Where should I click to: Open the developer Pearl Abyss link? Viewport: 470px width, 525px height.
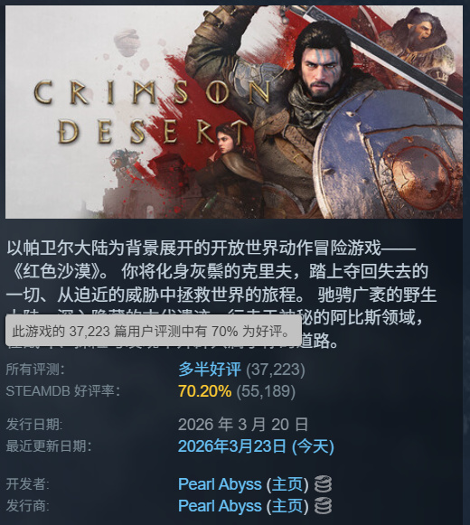[220, 484]
